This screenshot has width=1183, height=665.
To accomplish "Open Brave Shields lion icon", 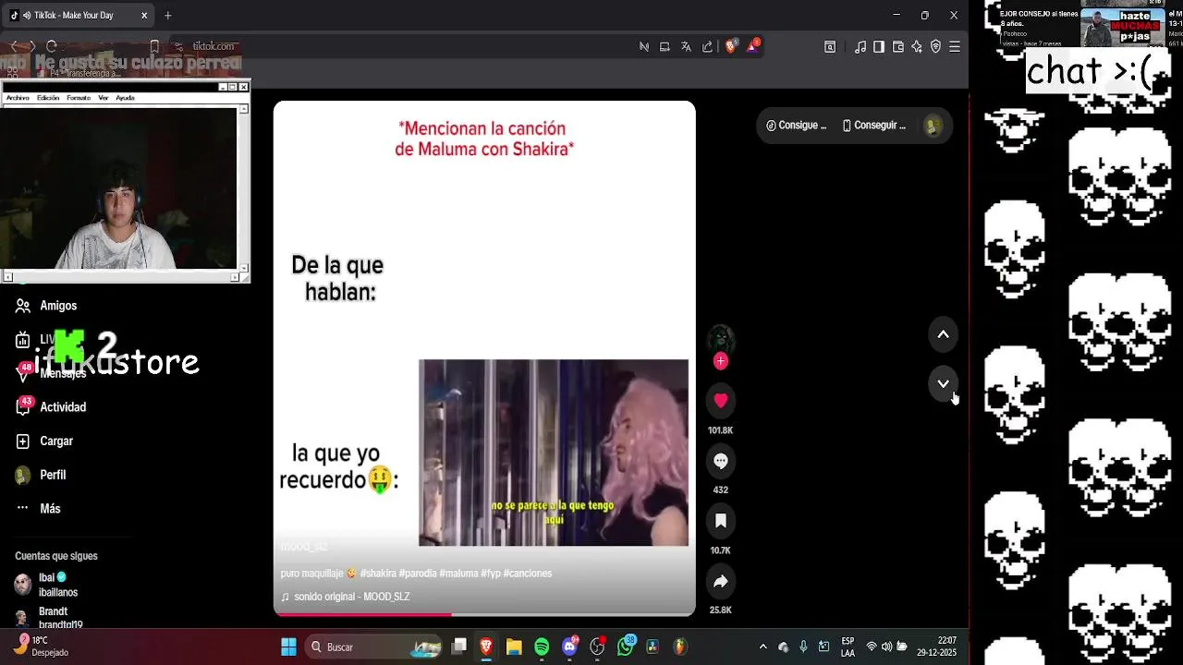I will (731, 47).
